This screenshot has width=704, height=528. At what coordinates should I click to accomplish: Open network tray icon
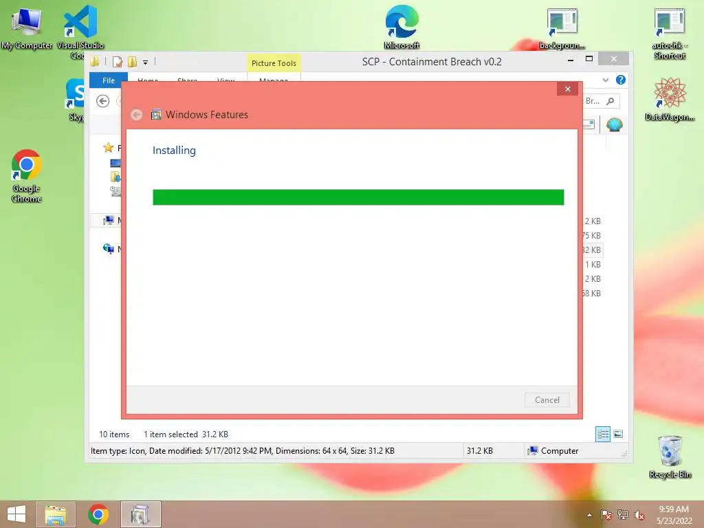coord(623,515)
